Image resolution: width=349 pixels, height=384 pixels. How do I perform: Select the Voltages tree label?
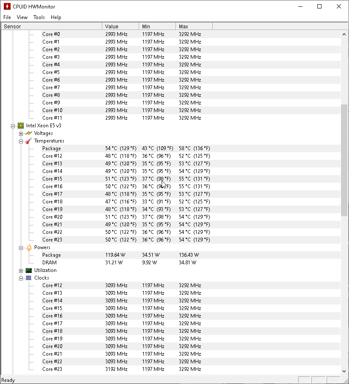(43, 133)
